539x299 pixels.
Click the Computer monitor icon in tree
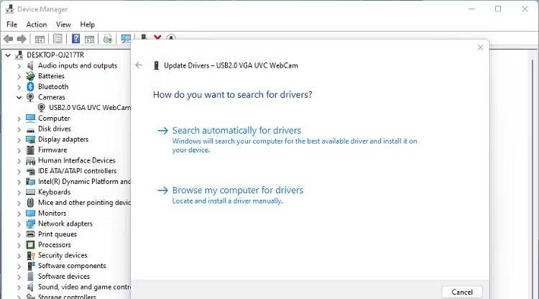point(30,118)
